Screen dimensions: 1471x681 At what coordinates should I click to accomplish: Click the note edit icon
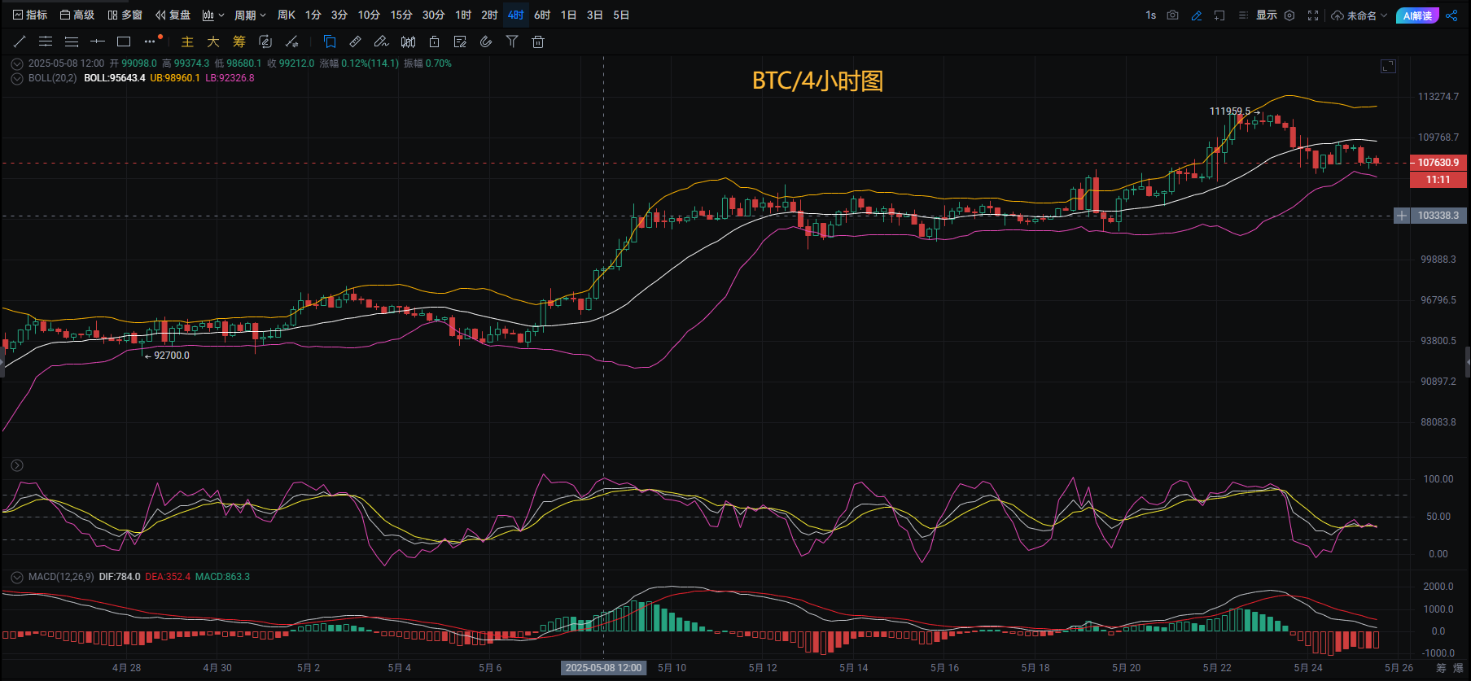pos(460,41)
